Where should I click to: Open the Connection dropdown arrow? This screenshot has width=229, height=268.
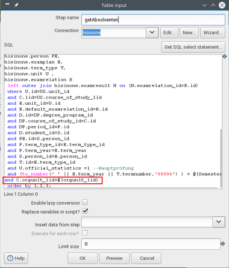click(152, 33)
